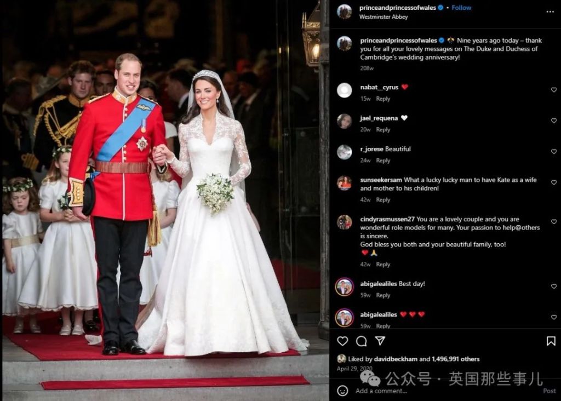Open the wedding photo image
The width and height of the screenshot is (561, 401).
point(165,200)
